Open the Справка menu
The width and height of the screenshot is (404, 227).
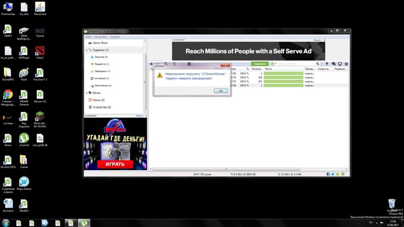(115, 37)
